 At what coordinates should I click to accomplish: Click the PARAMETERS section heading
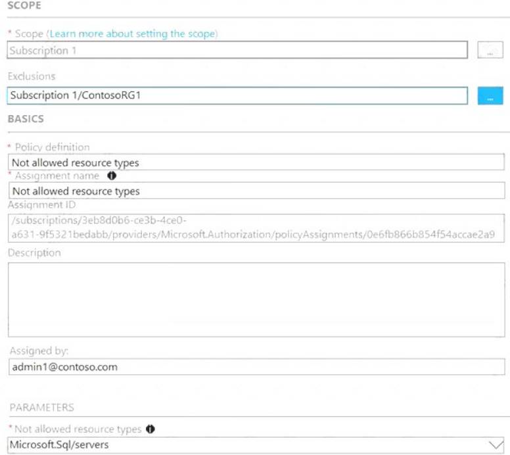tap(41, 408)
